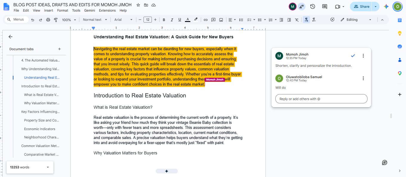
Task: Activate the paint format tool
Action: [56, 20]
